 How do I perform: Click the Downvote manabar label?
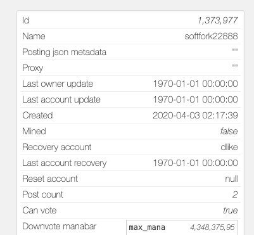point(60,226)
